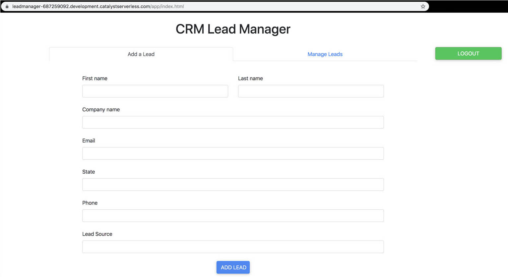Click into the Last name text box
508x277 pixels.
pos(311,91)
